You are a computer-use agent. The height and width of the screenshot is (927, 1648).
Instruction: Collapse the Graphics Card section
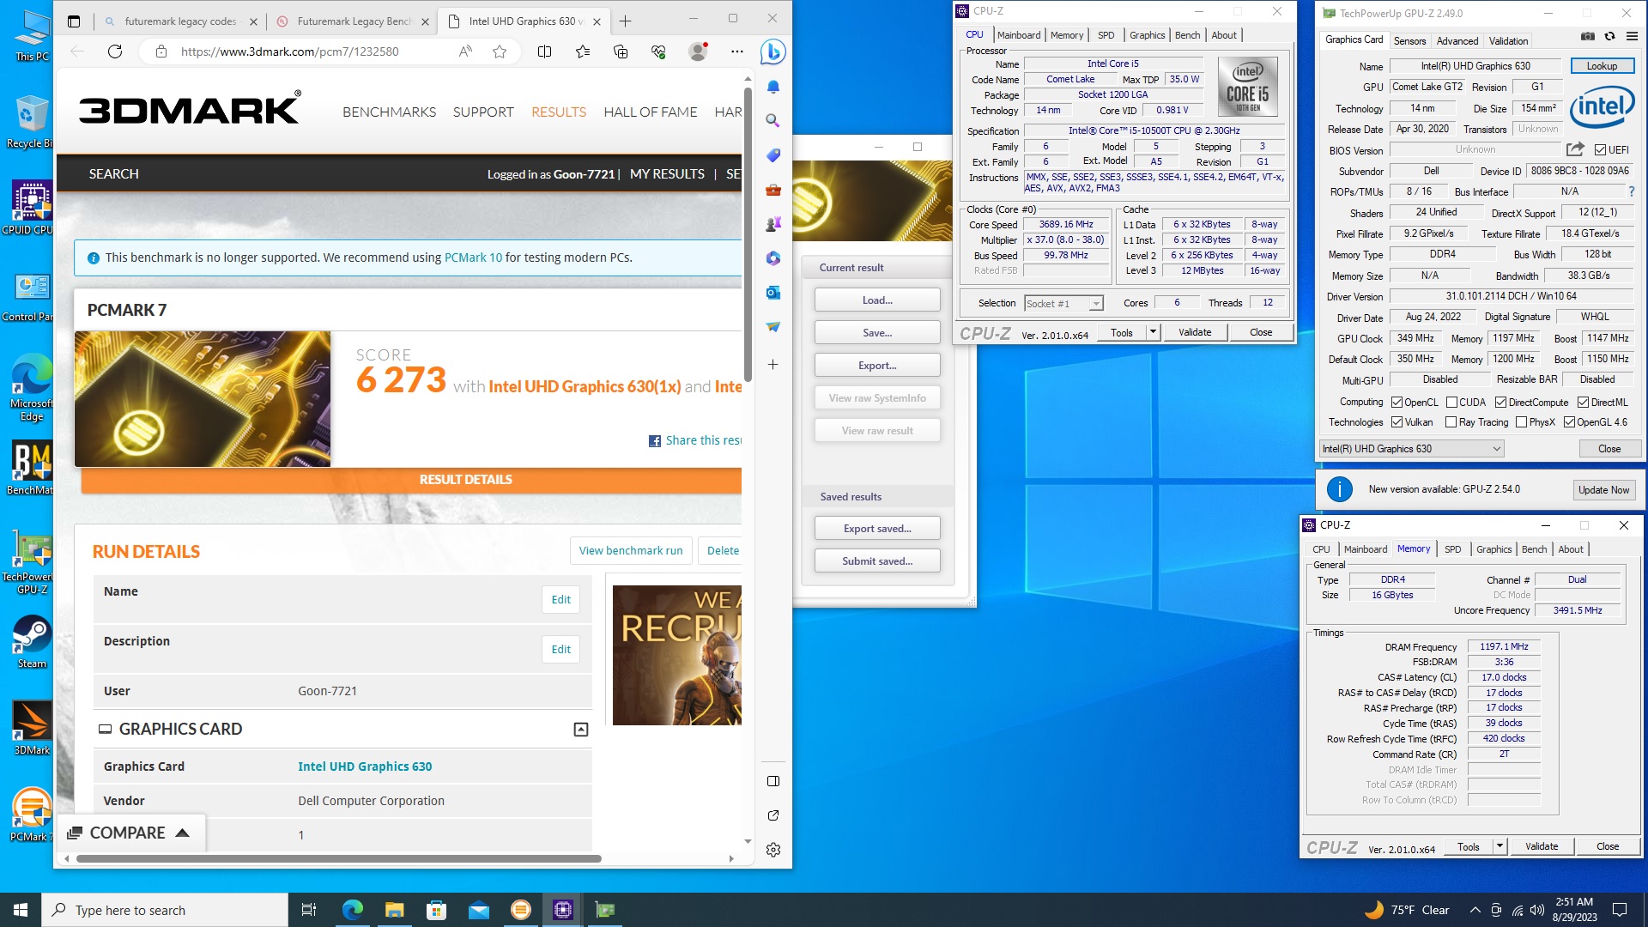click(581, 730)
